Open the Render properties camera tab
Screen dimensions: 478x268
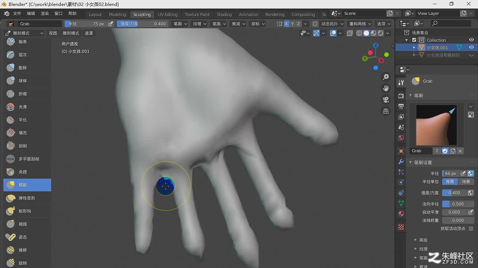(x=401, y=96)
